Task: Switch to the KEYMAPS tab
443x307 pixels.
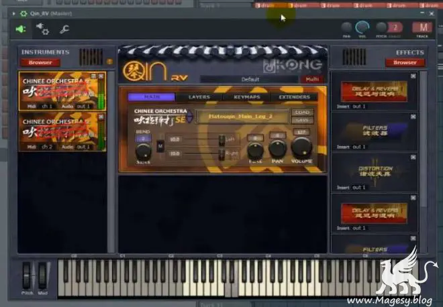Action: 247,97
